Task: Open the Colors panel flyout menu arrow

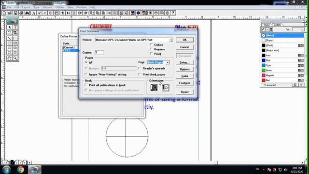Action: pyautogui.click(x=306, y=25)
